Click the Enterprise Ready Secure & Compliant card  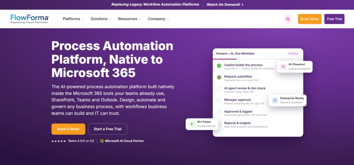point(288,100)
